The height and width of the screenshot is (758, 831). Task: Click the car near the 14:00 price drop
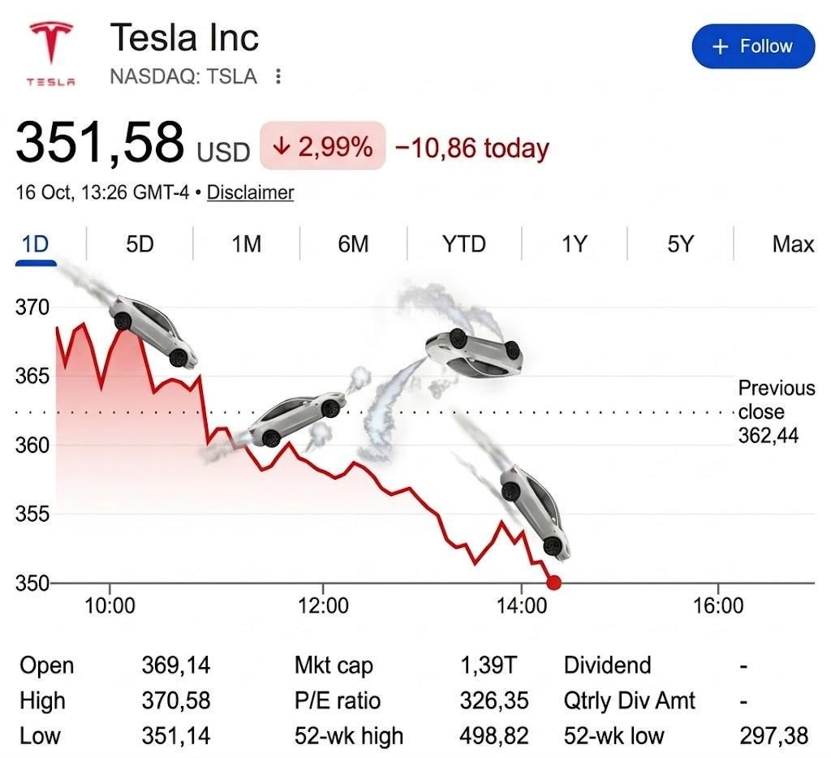point(536,513)
